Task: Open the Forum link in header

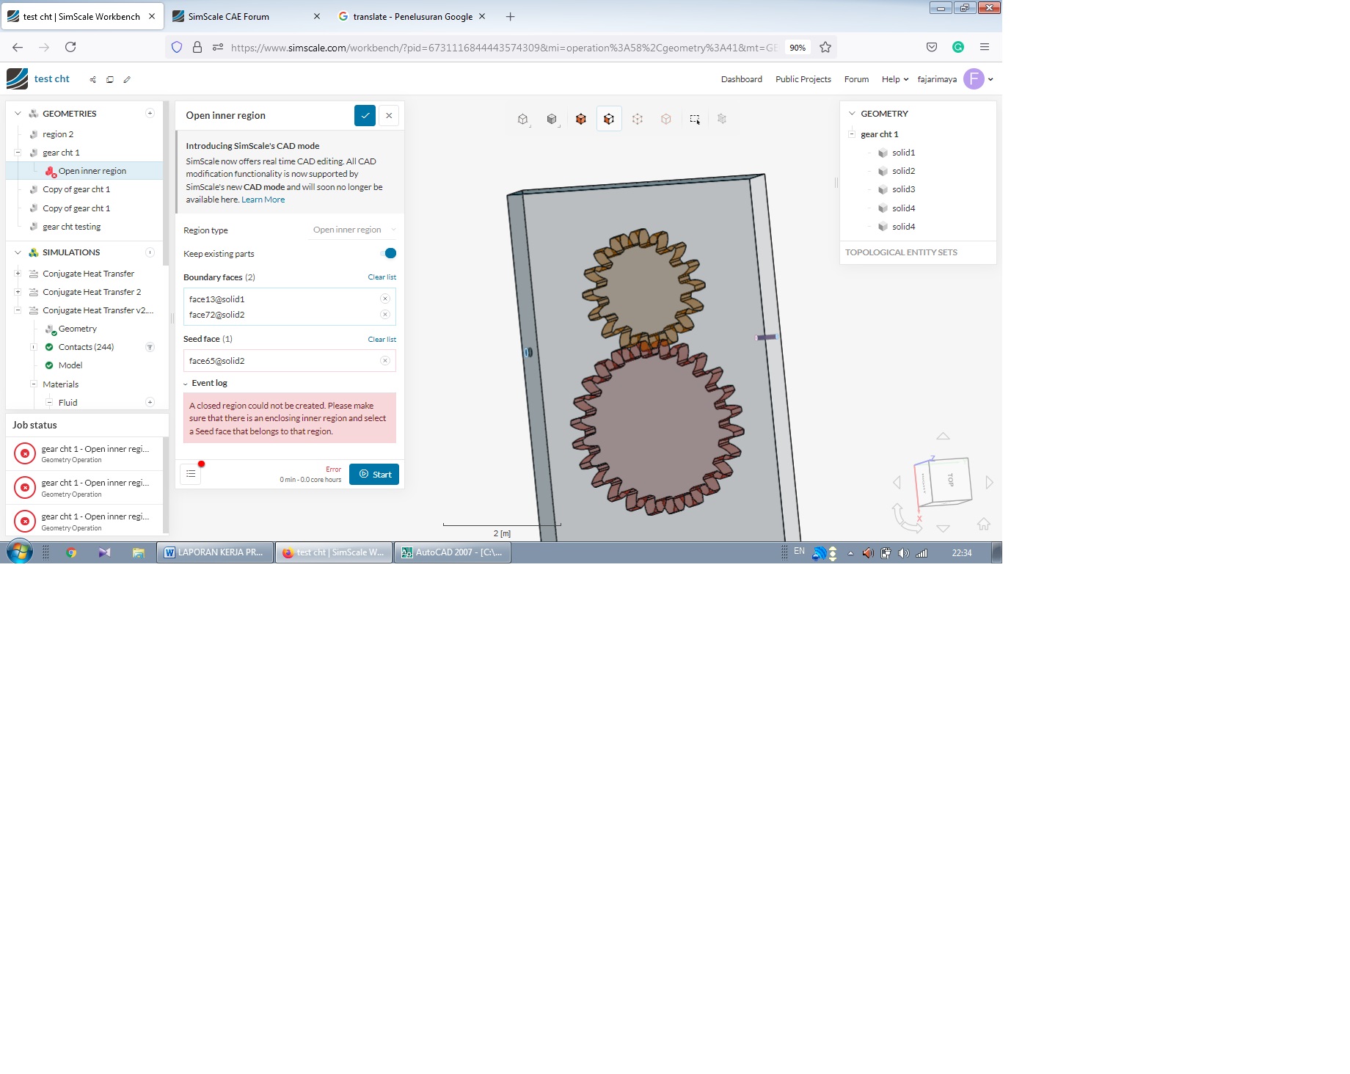Action: [x=856, y=79]
